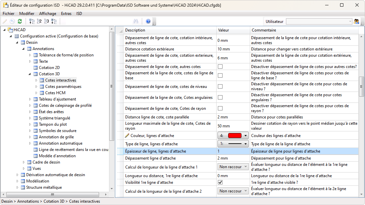The height and width of the screenshot is (205, 365).
Task: Click the 50 mm value cell
Action: coord(233,126)
